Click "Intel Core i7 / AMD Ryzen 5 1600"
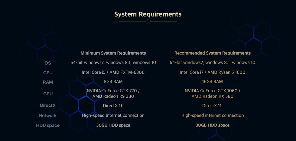This screenshot has width=296, height=141. tap(212, 72)
